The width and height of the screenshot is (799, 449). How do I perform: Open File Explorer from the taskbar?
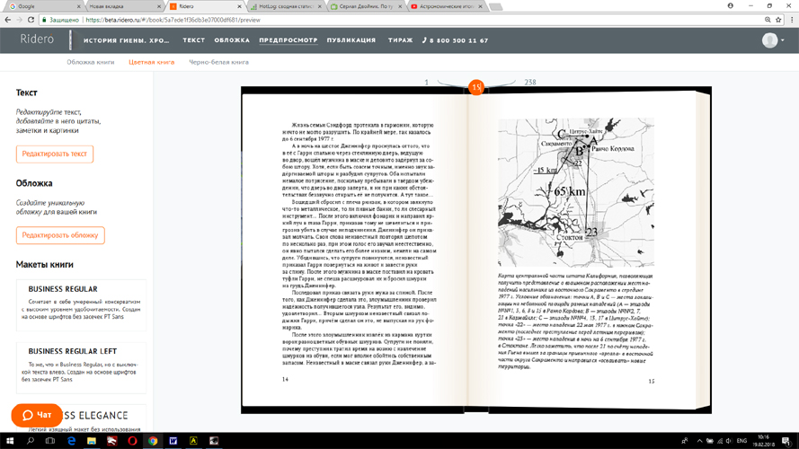[92, 441]
